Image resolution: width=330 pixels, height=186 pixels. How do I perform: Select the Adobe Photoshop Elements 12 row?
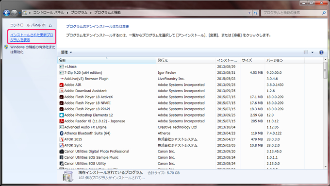pos(190,115)
